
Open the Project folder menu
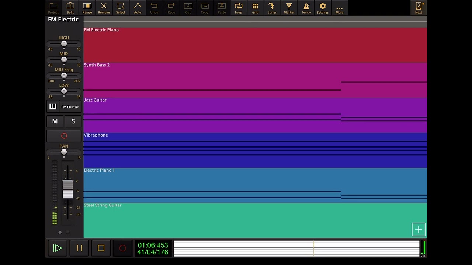tap(53, 8)
